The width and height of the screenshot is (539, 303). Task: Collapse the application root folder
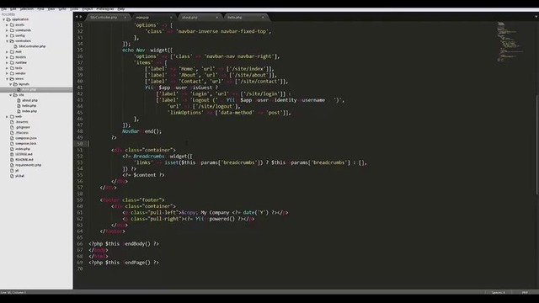pos(3,19)
